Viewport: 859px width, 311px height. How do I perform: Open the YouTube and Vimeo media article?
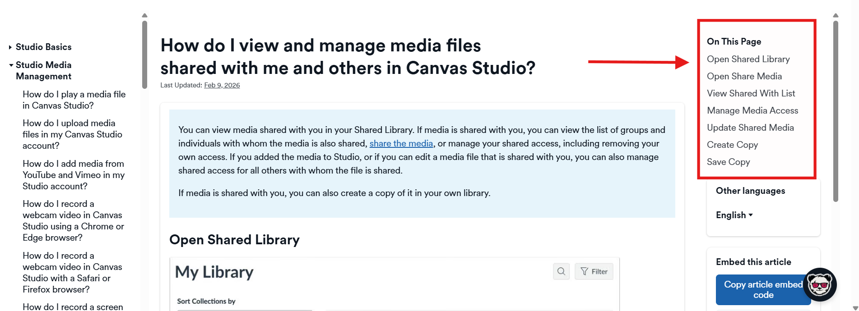[x=74, y=175]
